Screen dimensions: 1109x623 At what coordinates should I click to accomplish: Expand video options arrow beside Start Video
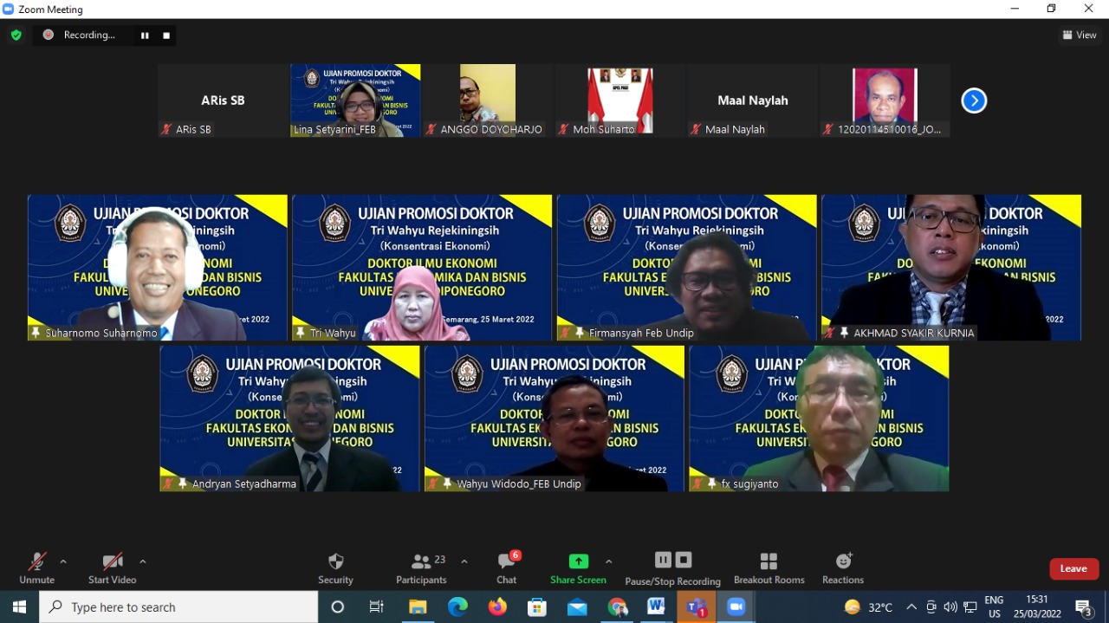(x=143, y=561)
